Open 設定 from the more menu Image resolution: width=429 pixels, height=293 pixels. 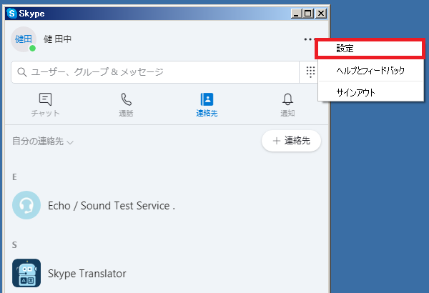point(370,49)
